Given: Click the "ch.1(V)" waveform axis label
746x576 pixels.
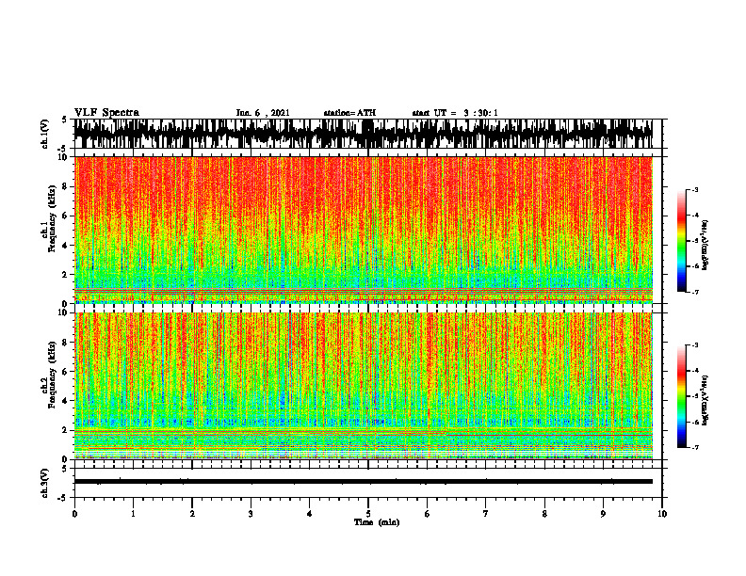Looking at the screenshot, I should (45, 134).
